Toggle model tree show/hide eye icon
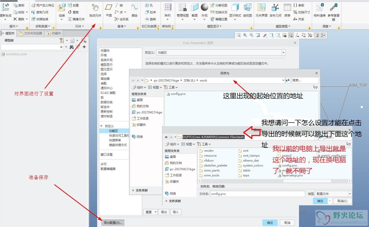Screen dimensions: 369x227 (84, 40)
